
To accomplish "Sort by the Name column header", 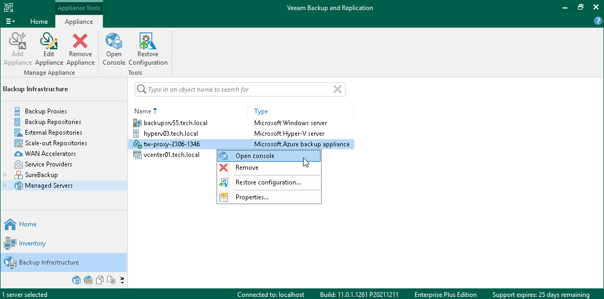I will point(146,111).
